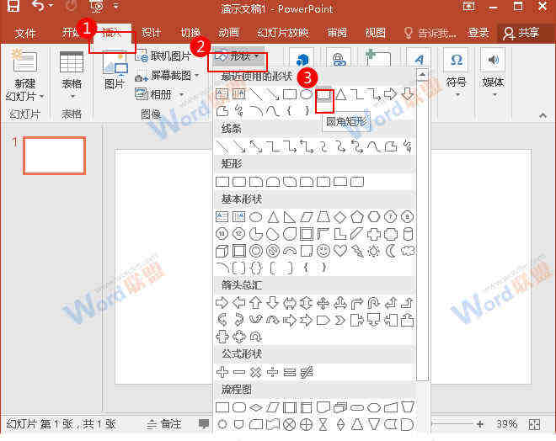The width and height of the screenshot is (556, 441).
Task: Select the sun shape
Action: pos(373,251)
